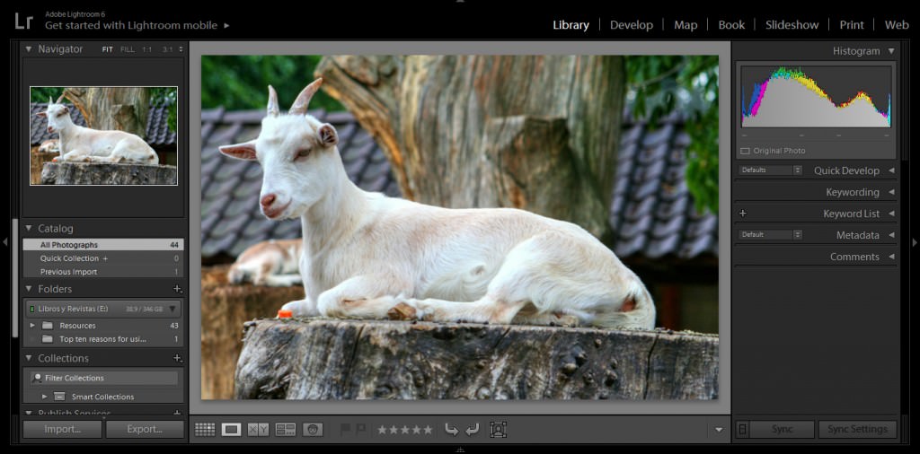Expand the Keywording panel
The image size is (920, 454).
click(891, 192)
